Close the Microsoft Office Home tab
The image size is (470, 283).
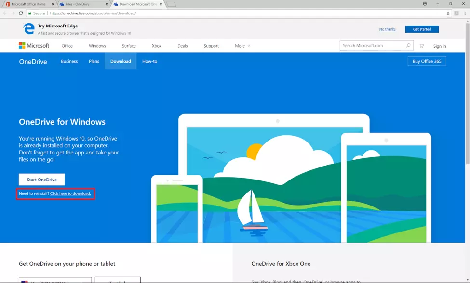(x=53, y=4)
